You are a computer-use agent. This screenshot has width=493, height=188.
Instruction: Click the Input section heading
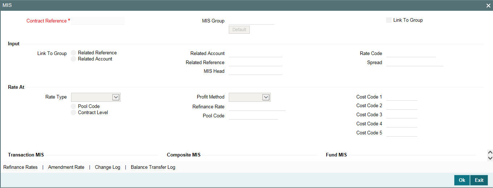point(14,44)
